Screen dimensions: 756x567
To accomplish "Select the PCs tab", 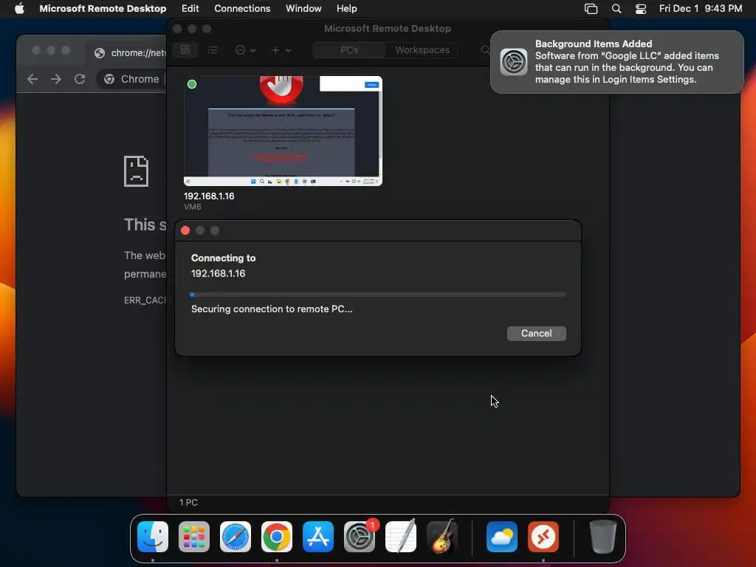I will 349,49.
